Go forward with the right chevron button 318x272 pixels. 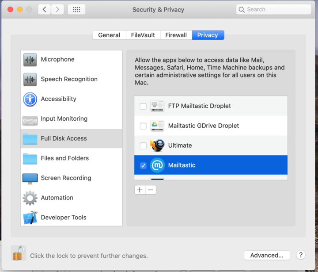point(57,10)
